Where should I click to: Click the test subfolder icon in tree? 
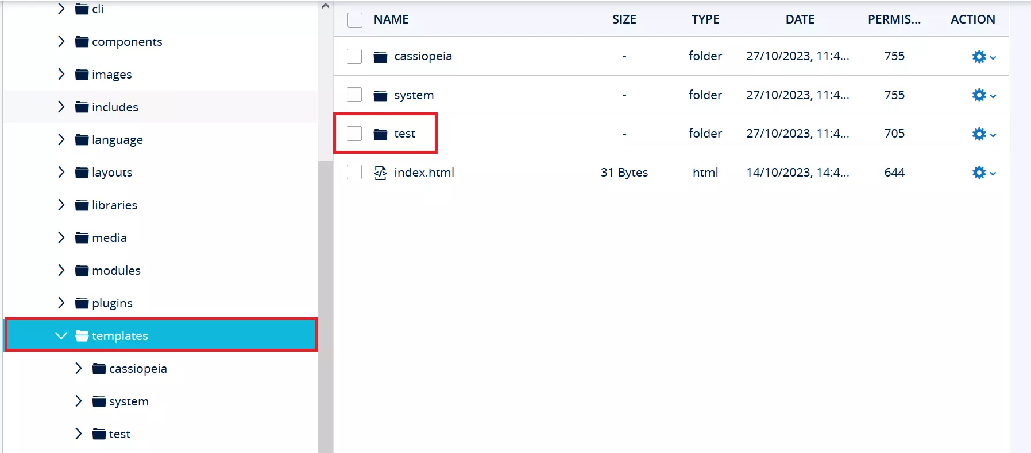(x=99, y=434)
